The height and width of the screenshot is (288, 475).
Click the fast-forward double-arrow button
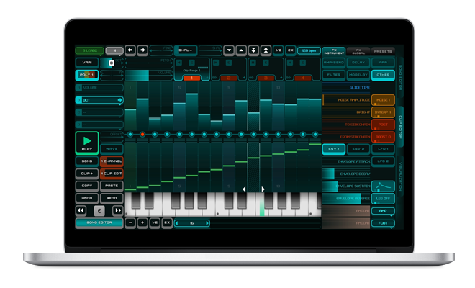coord(118,210)
